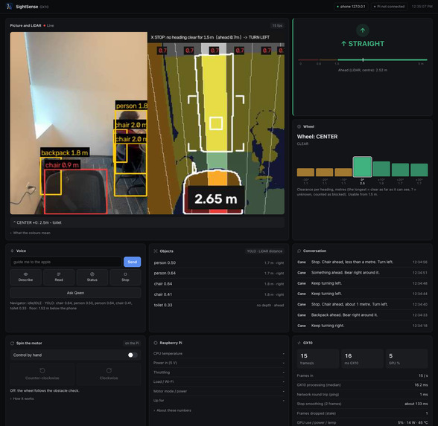Focus the guide me to the apple input
This screenshot has width=438, height=426.
(66, 262)
